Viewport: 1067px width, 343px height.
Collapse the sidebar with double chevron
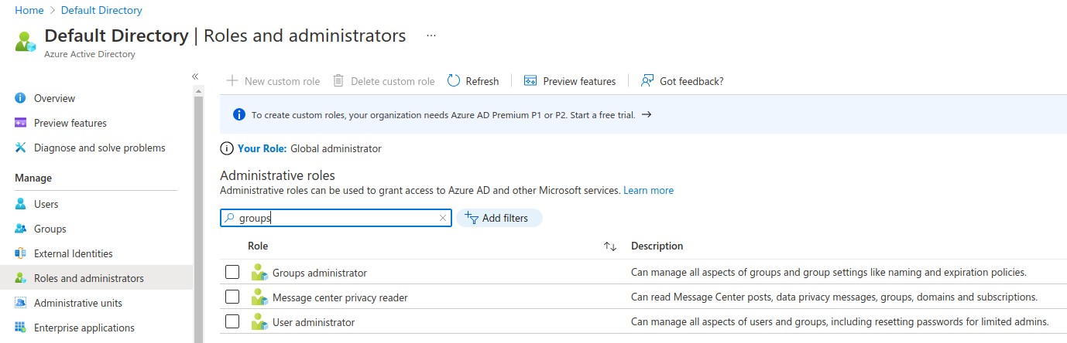coord(195,76)
